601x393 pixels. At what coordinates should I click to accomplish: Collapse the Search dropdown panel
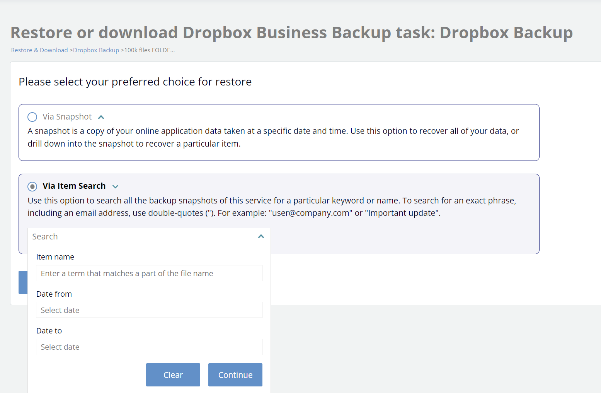tap(261, 236)
